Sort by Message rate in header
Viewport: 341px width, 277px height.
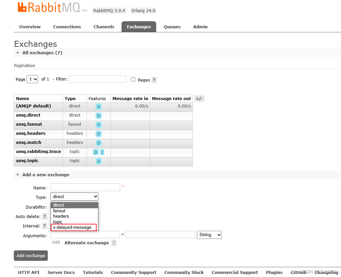130,99
